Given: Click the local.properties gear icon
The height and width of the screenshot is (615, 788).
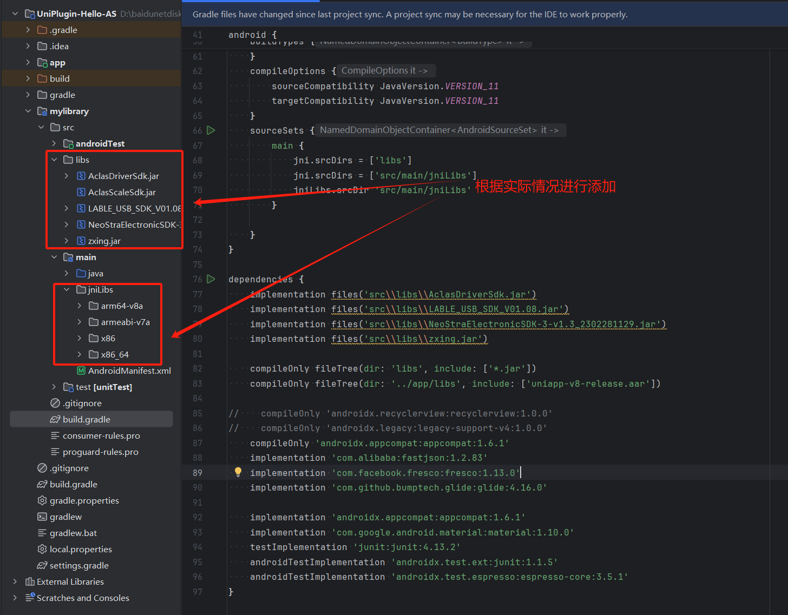Looking at the screenshot, I should pos(42,549).
